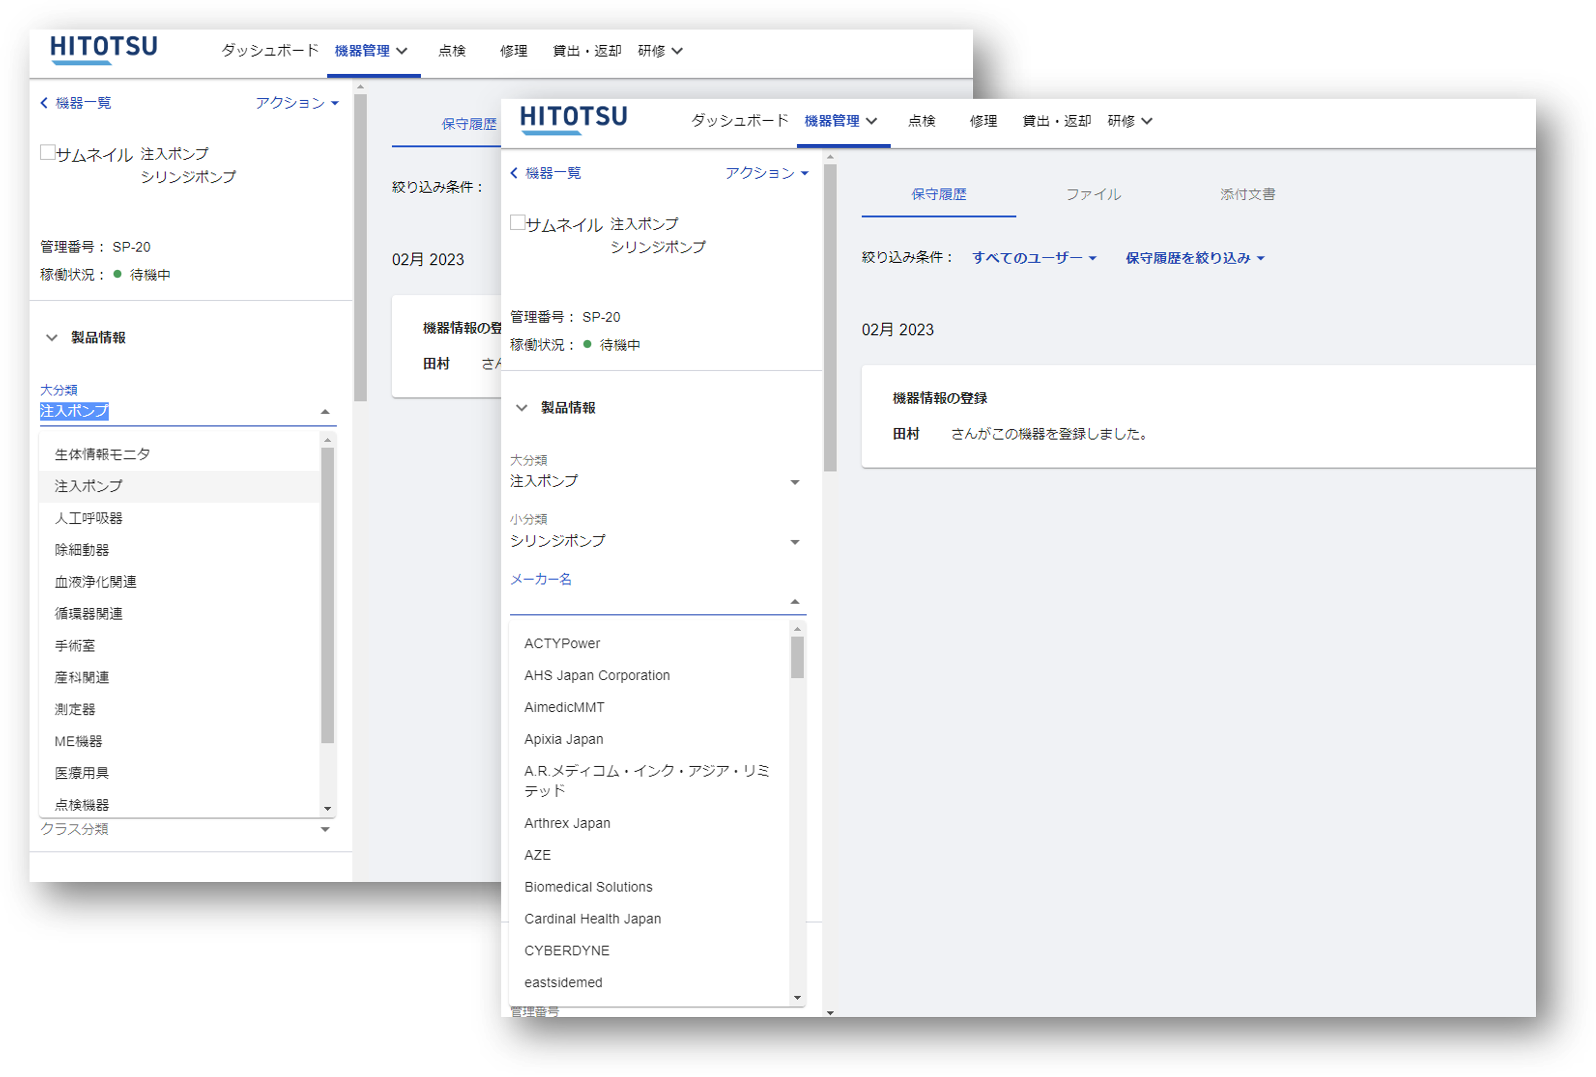Switch to 保守履歴 tab in back window
The width and height of the screenshot is (1596, 1077).
click(x=469, y=124)
